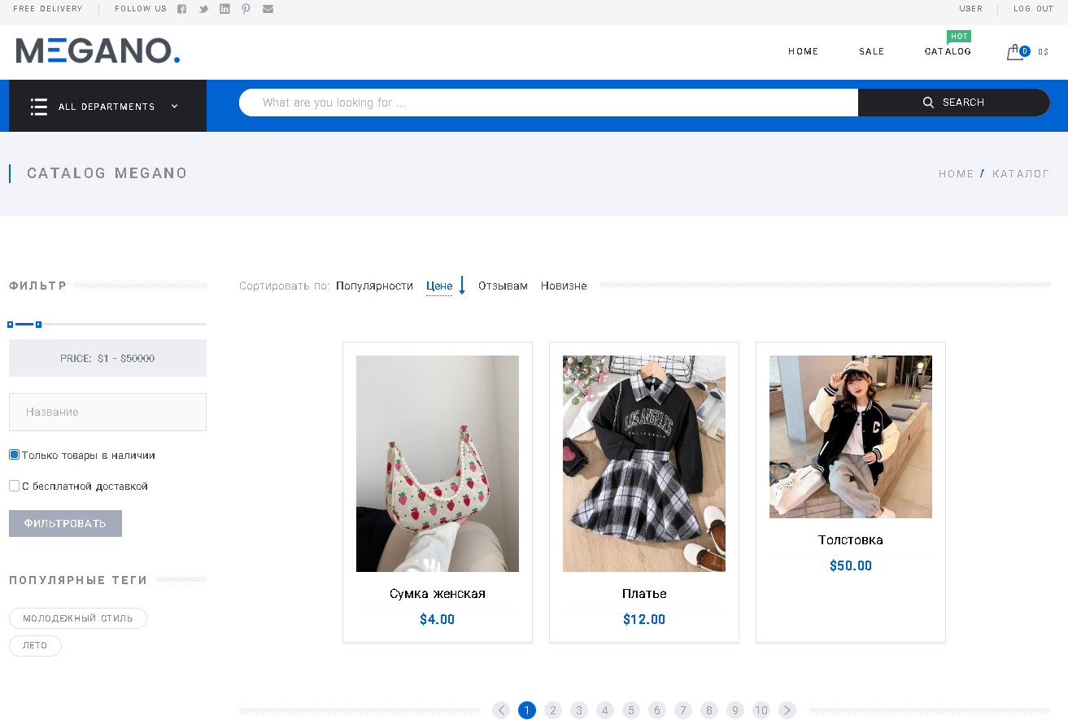Uncheck "Только товары в наличии"

pos(13,454)
